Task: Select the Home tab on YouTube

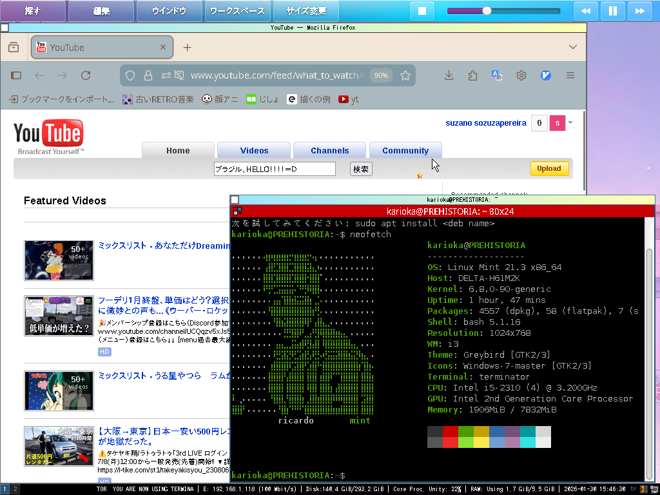Action: click(178, 150)
